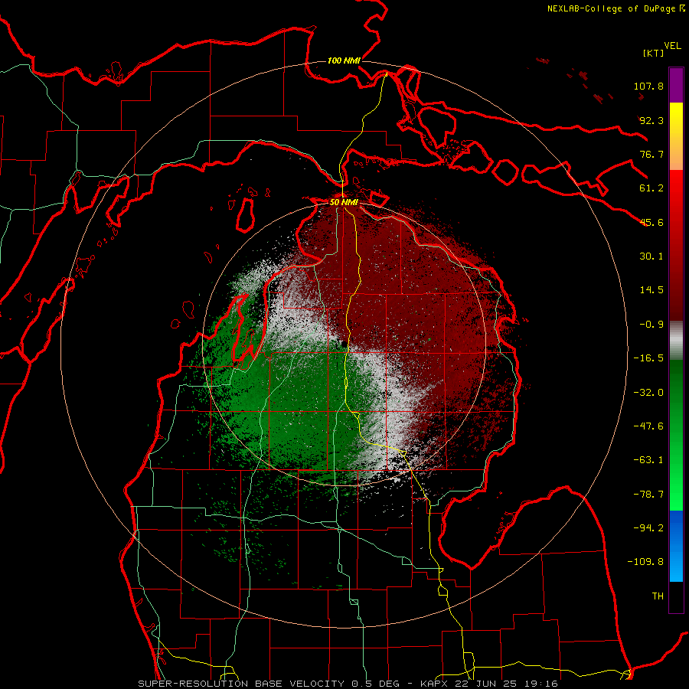Click the KAPX 22 JUN 25 19:16 timestamp
The height and width of the screenshot is (689, 689).
coord(489,684)
